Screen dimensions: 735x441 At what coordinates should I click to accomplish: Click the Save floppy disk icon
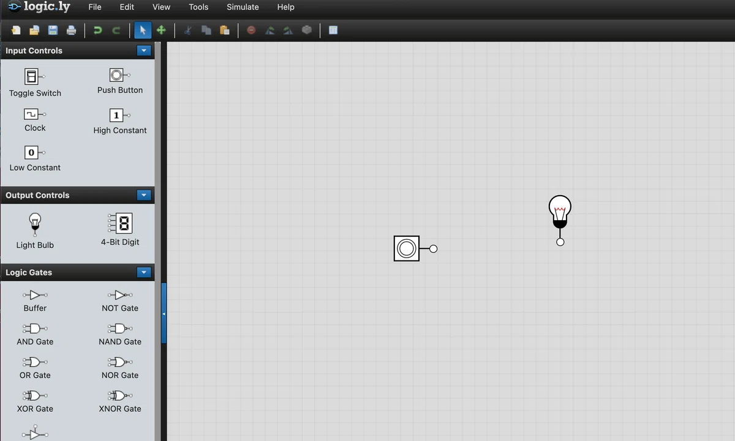(x=53, y=30)
